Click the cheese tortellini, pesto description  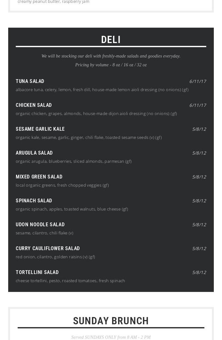70,281
